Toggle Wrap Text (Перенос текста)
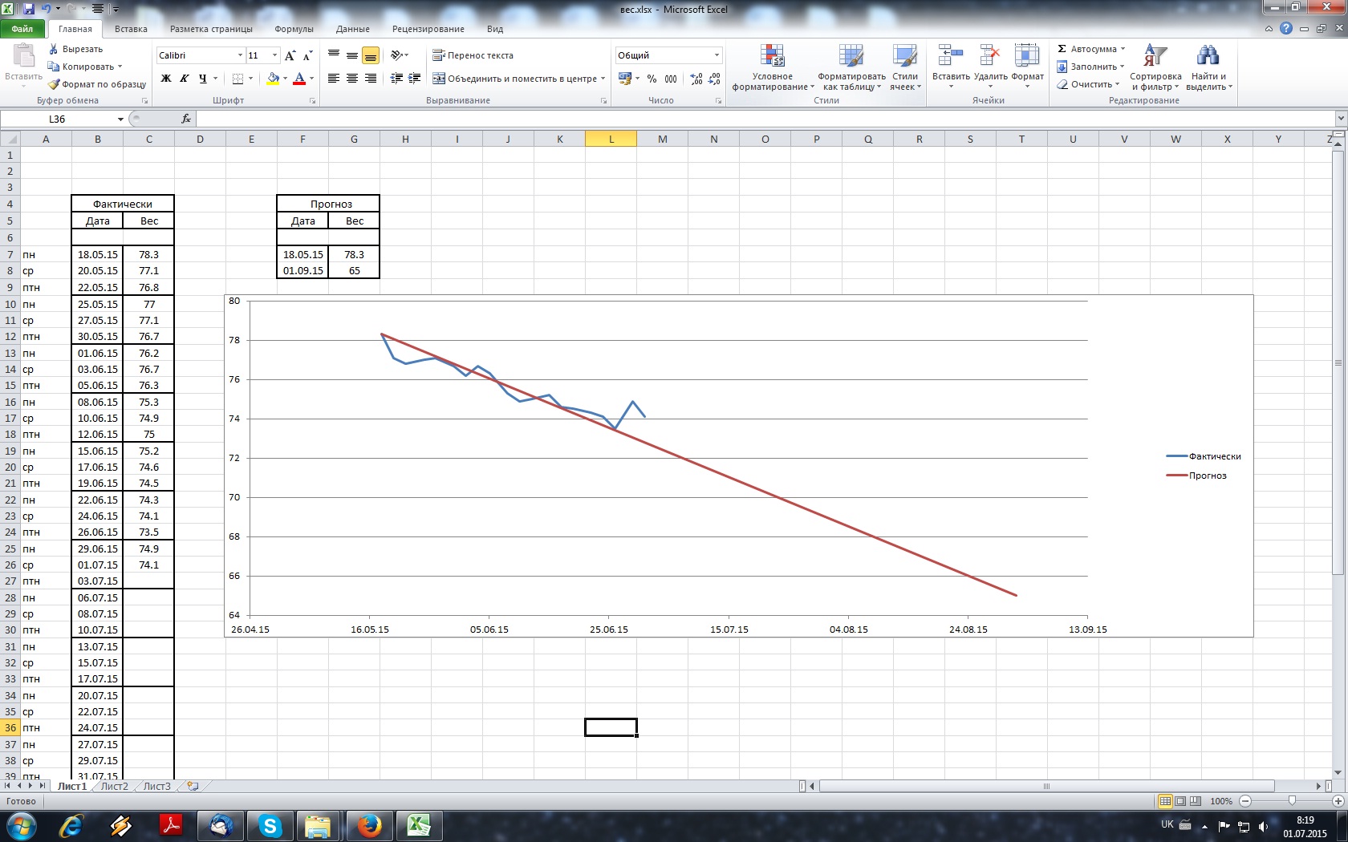 pyautogui.click(x=473, y=55)
